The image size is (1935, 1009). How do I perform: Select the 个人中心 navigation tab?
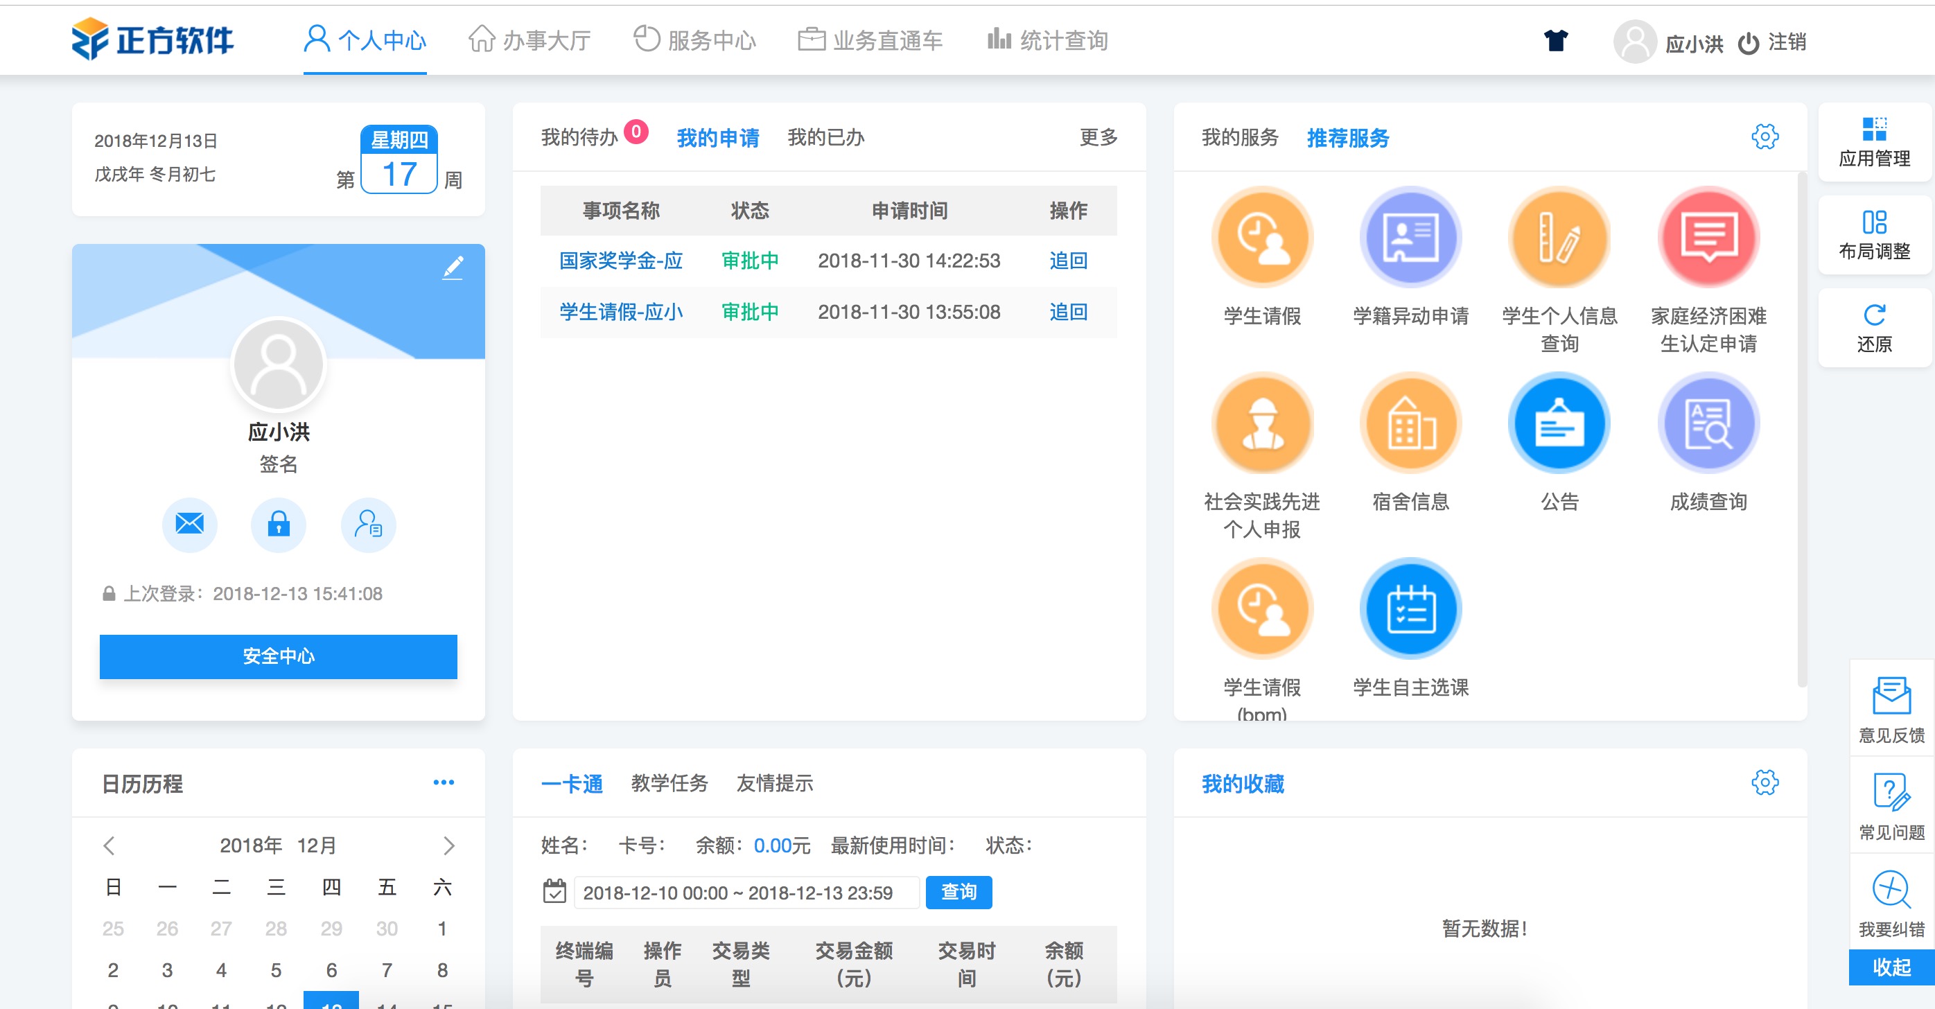point(365,40)
